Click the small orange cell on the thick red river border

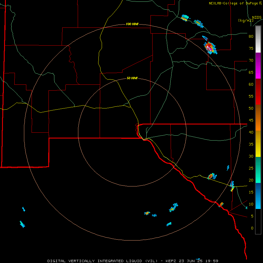click(221, 205)
